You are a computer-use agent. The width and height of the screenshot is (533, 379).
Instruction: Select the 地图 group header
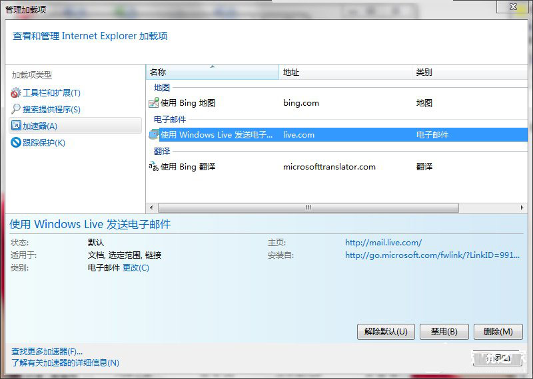[x=162, y=88]
